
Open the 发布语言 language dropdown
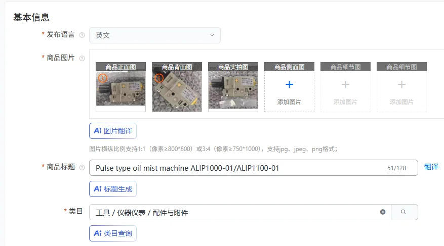154,35
